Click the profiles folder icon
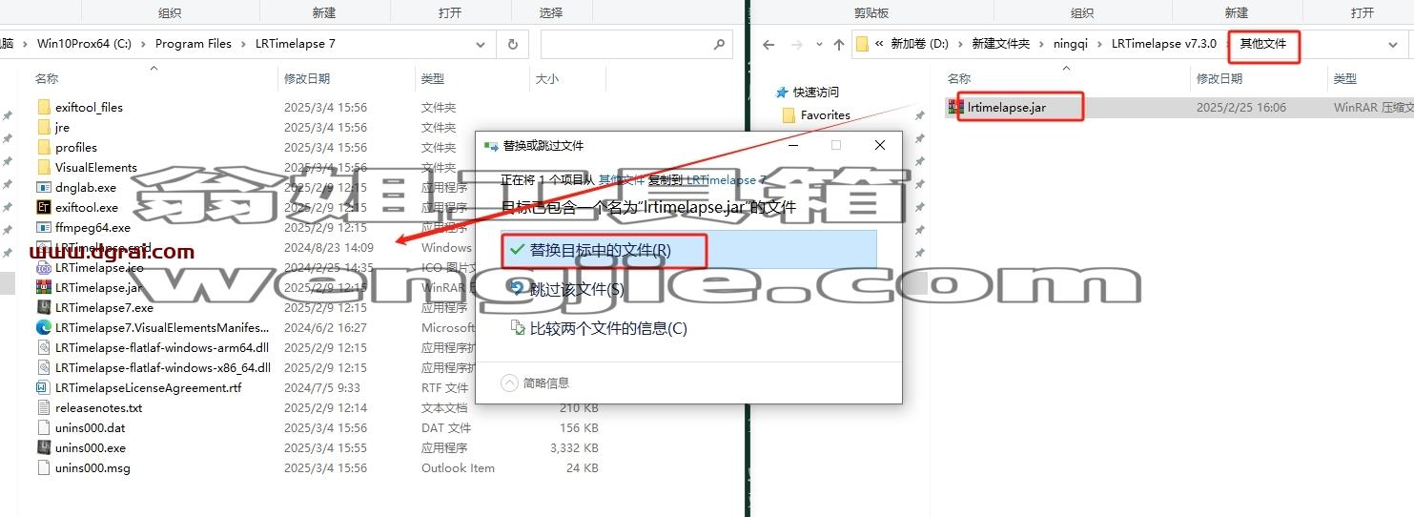Image resolution: width=1414 pixels, height=517 pixels. tap(43, 147)
